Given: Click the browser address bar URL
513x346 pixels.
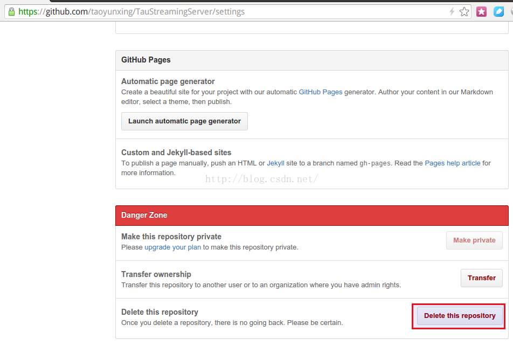Looking at the screenshot, I should [131, 12].
